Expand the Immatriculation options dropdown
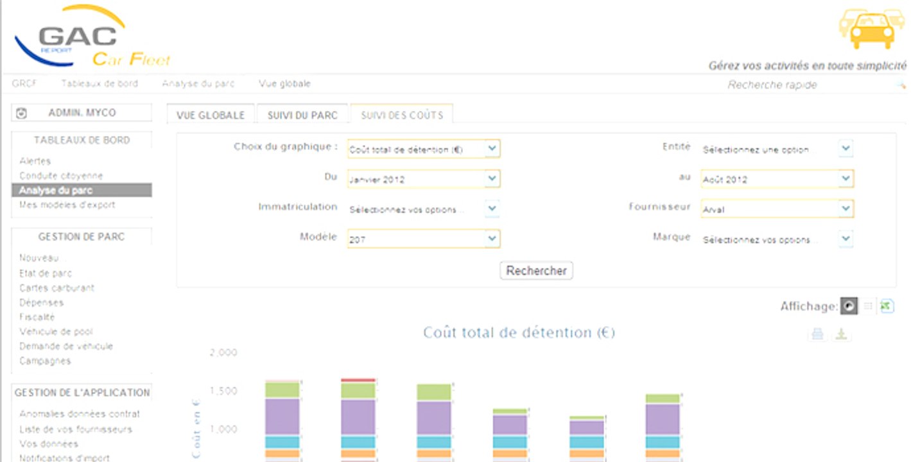Screen dimensions: 911x462 (424, 209)
